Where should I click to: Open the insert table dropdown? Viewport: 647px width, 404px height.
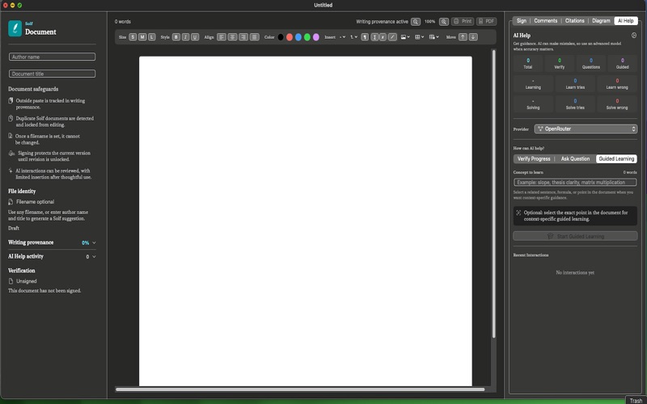(x=419, y=37)
